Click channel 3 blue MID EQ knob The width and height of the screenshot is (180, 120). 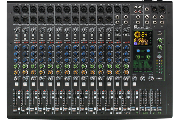pos(33,54)
